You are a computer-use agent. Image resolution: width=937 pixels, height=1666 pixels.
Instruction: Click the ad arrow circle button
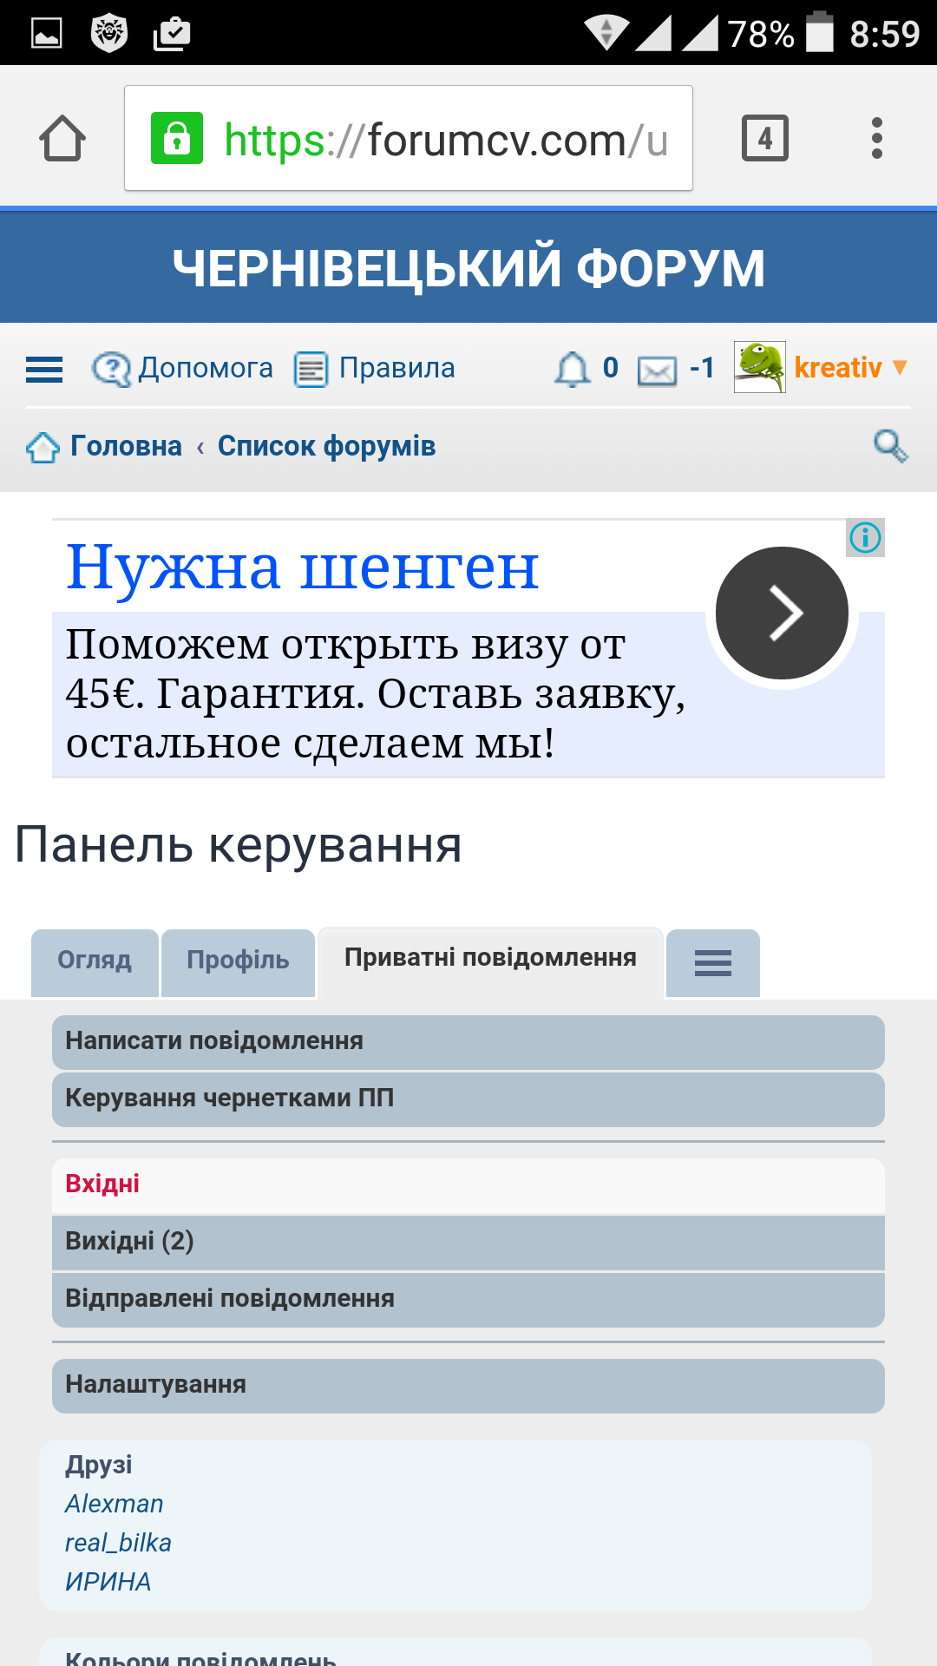click(x=782, y=613)
